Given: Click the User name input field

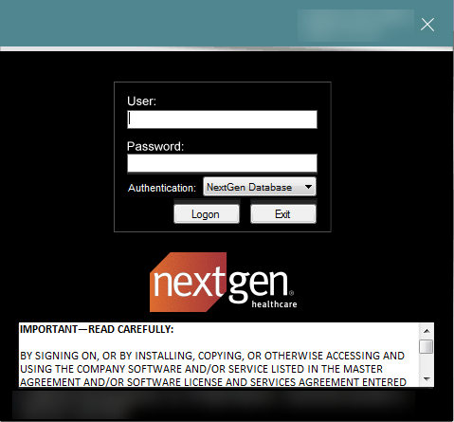Looking at the screenshot, I should coord(222,119).
